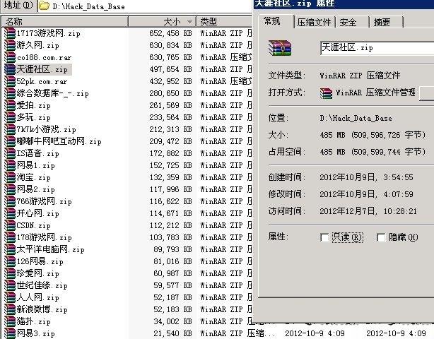Click the archive icon for 766游戏网.zip
Viewport: 434px width, 339px height.
coord(10,201)
